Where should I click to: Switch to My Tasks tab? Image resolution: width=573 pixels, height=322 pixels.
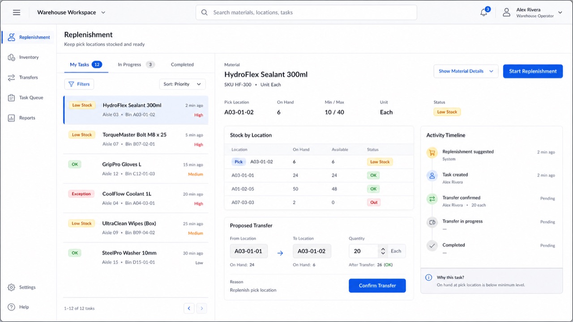coord(86,64)
